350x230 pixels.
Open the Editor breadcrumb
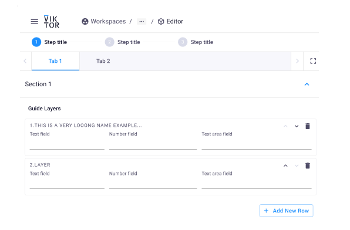coord(170,22)
